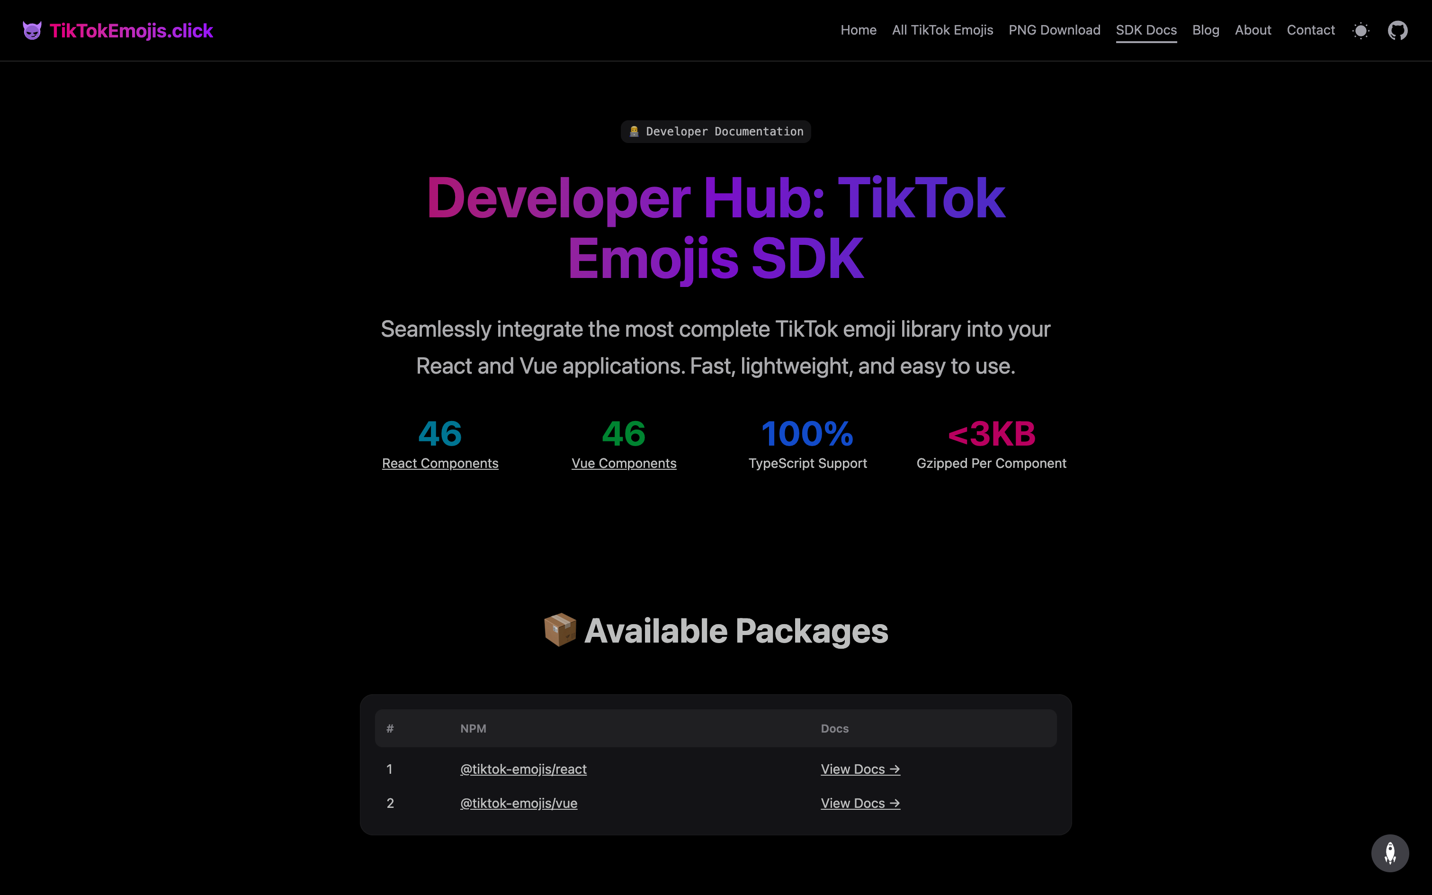Go to the Home nav item
Screen dimensions: 1432x895
click(x=858, y=30)
